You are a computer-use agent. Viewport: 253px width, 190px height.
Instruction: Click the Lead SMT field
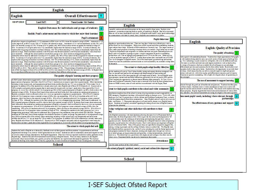click(42, 22)
